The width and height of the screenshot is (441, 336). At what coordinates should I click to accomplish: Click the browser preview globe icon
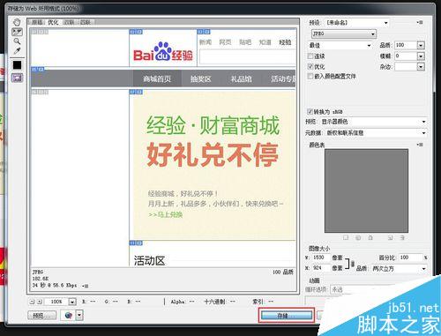68,316
